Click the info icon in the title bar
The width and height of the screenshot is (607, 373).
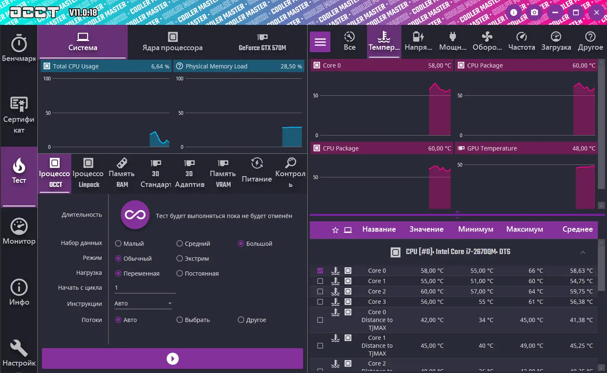coord(514,12)
